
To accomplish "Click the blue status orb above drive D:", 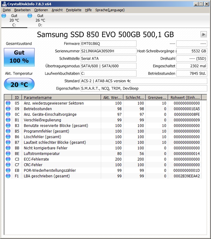I will (30, 16).
